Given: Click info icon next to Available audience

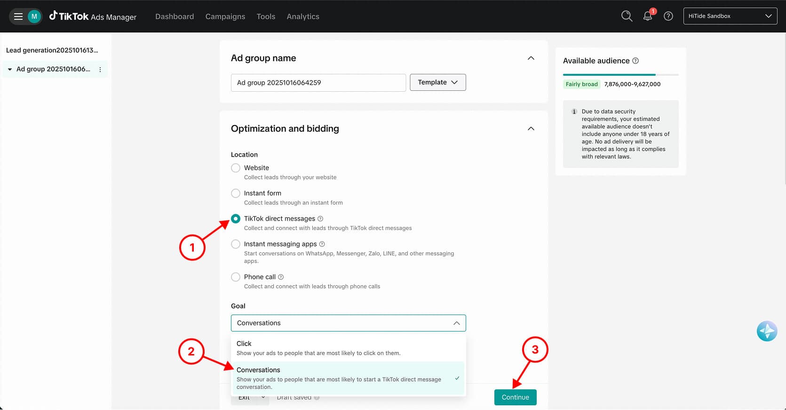Looking at the screenshot, I should (635, 61).
